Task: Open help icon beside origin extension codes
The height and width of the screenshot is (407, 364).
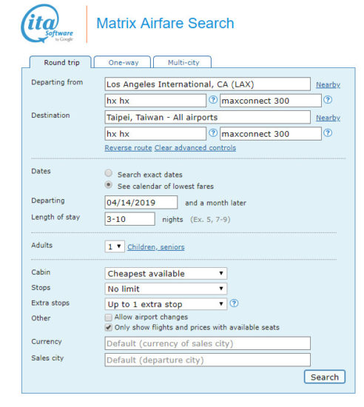Action: click(x=328, y=100)
